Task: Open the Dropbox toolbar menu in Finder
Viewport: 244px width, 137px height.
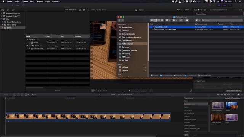Action: (197, 20)
